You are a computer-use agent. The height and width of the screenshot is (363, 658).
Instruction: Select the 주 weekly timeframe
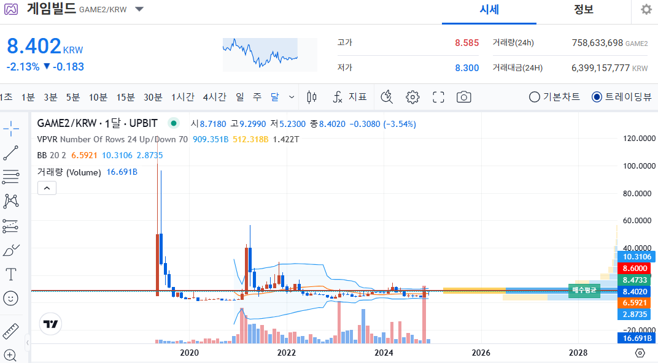(x=257, y=97)
